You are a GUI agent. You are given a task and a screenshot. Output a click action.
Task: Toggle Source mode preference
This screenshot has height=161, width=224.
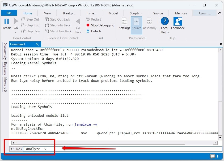pyautogui.click(x=136, y=25)
